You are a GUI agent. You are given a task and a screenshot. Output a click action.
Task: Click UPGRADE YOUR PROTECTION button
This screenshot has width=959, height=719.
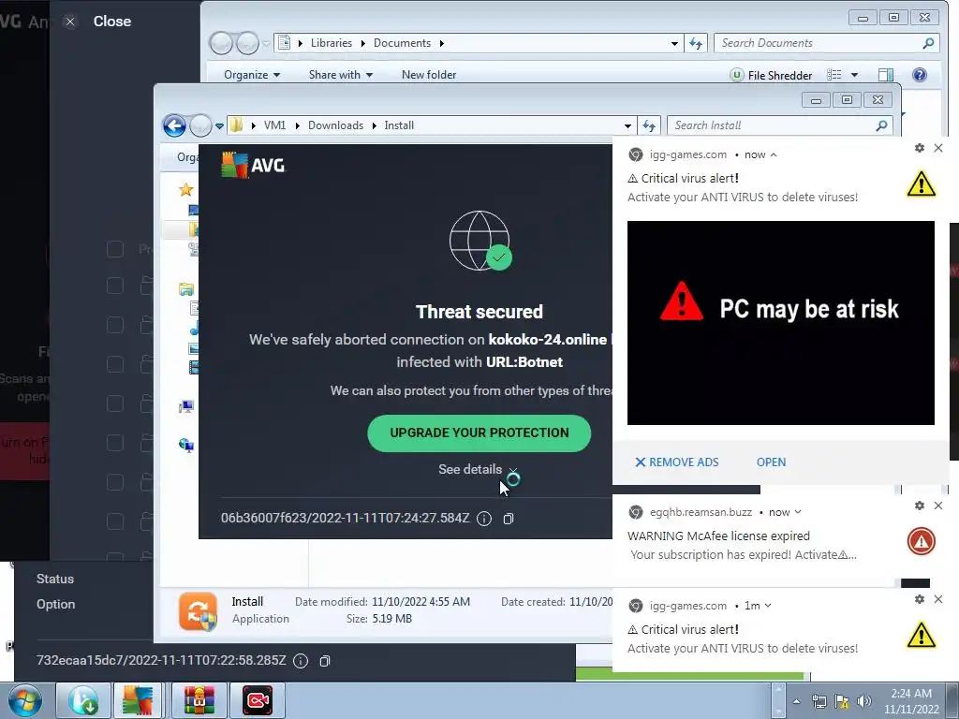479,433
